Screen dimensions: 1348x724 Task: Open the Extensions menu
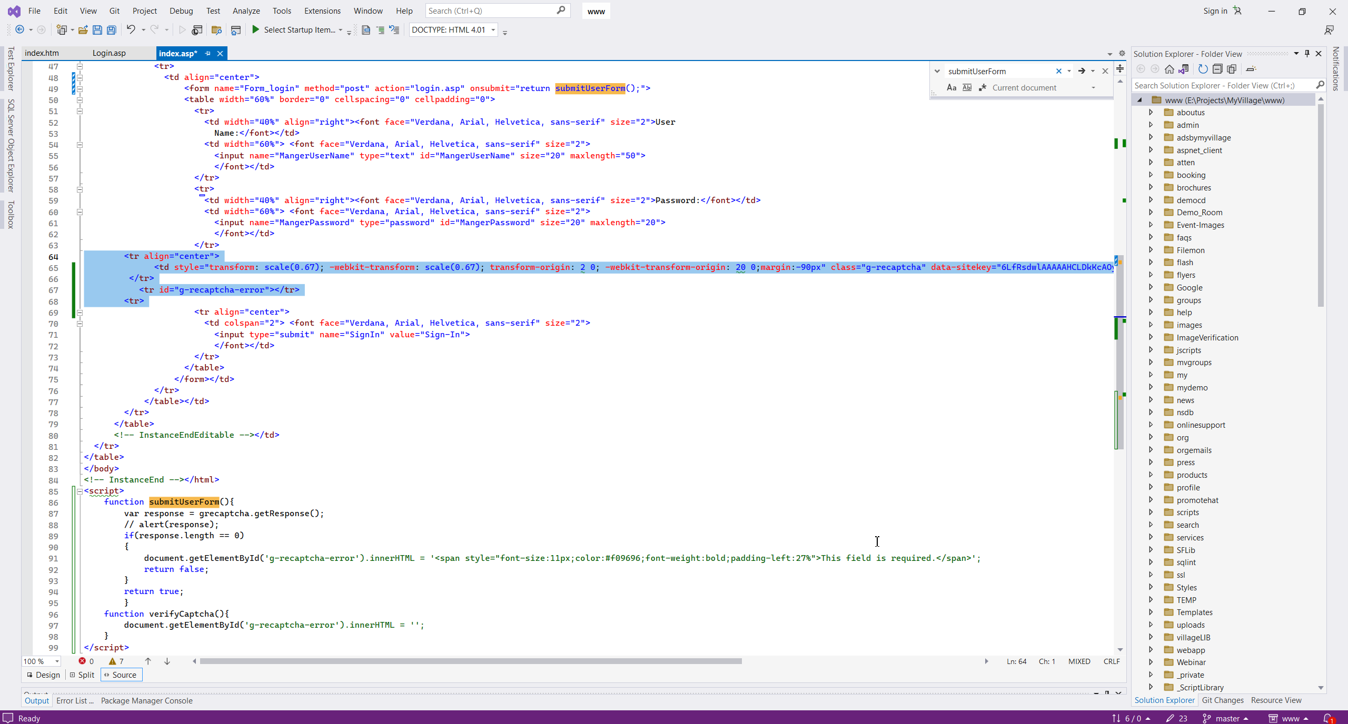tap(322, 11)
